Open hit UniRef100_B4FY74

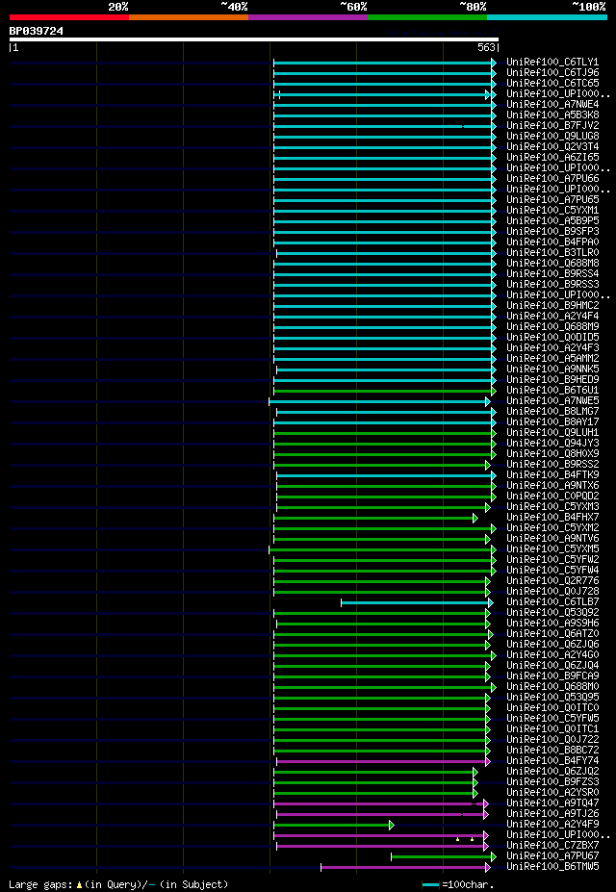[552, 760]
